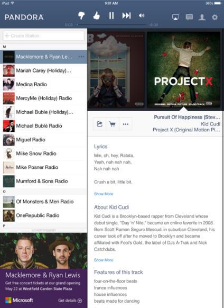Screen dimensions: 224x308
Task: Open the feed messages icon
Action: [189, 17]
